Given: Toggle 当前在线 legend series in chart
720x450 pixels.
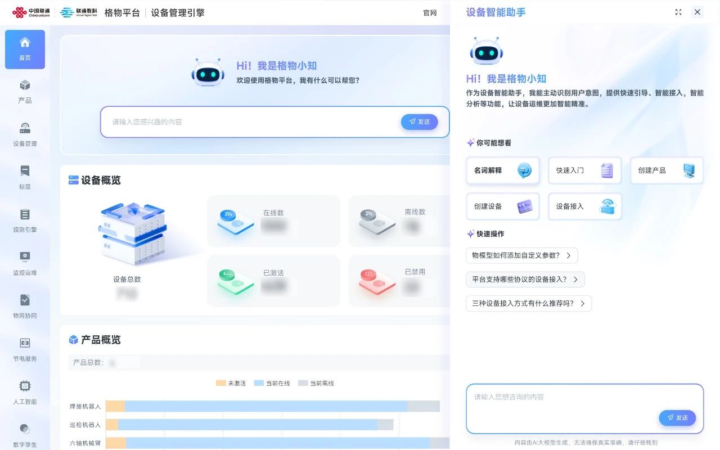Looking at the screenshot, I should coord(272,383).
